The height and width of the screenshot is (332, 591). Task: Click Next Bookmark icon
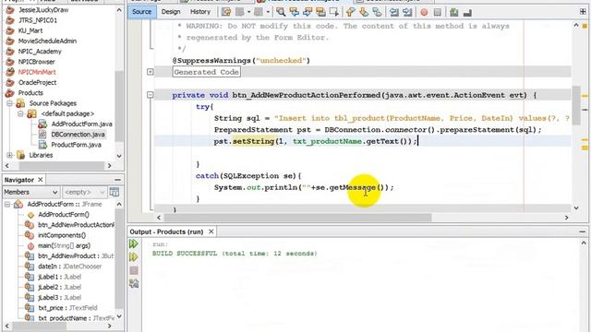pyautogui.click(x=364, y=12)
